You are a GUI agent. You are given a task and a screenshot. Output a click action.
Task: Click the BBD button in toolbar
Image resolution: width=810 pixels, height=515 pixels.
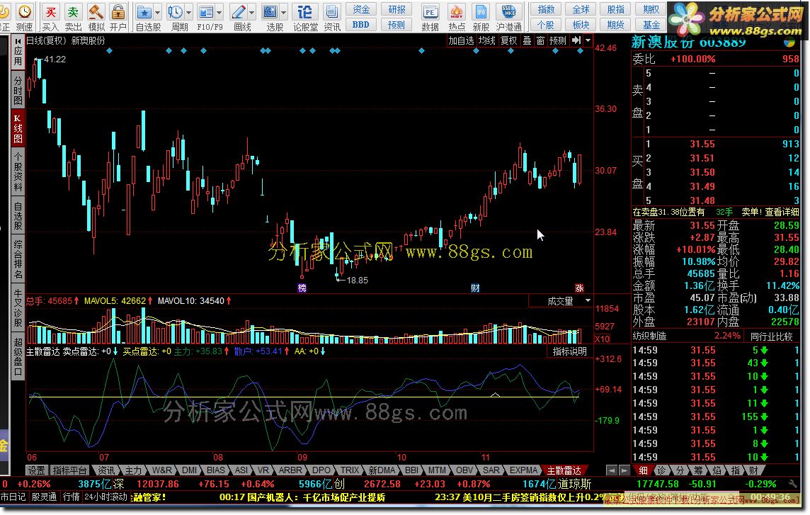coord(361,24)
